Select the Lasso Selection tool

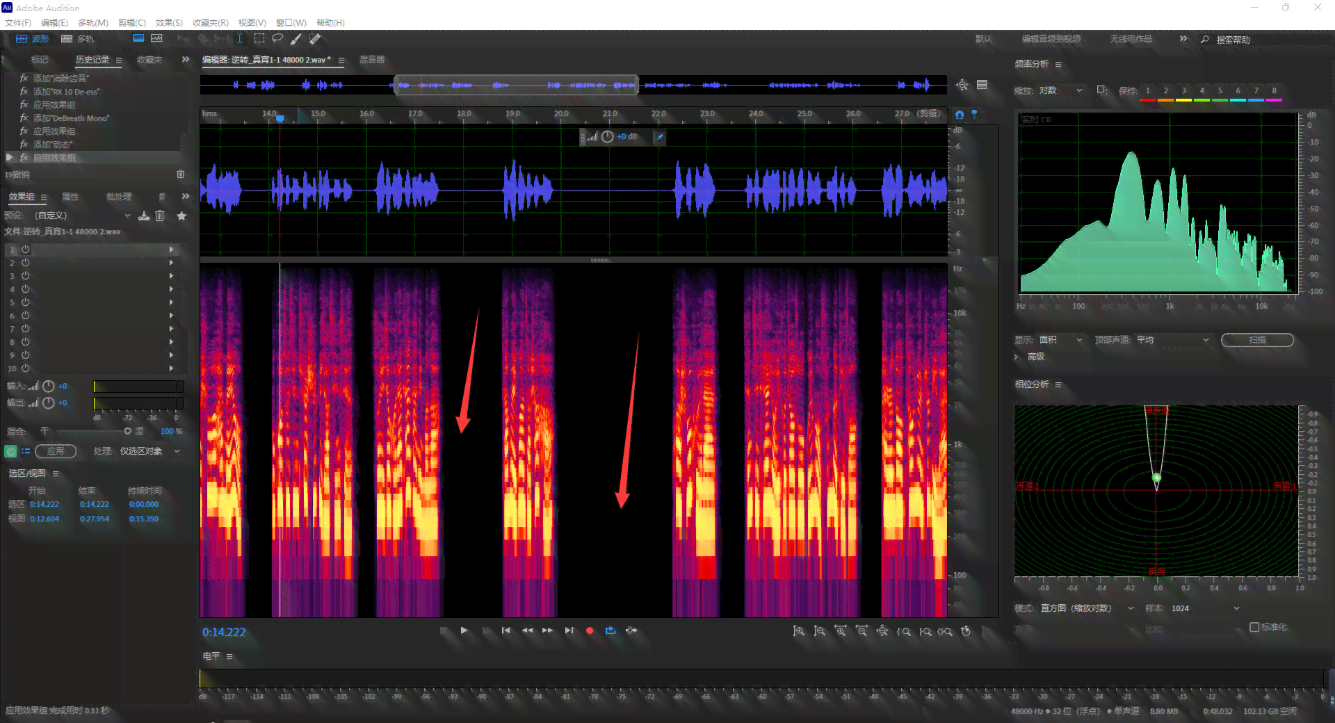coord(277,39)
